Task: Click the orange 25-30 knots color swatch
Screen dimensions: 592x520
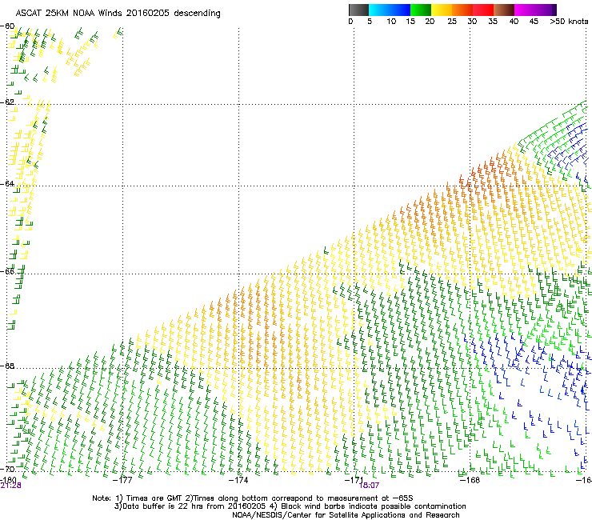Action: [462, 10]
